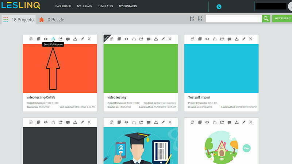Go to MY LIBRARY

tap(85, 6)
